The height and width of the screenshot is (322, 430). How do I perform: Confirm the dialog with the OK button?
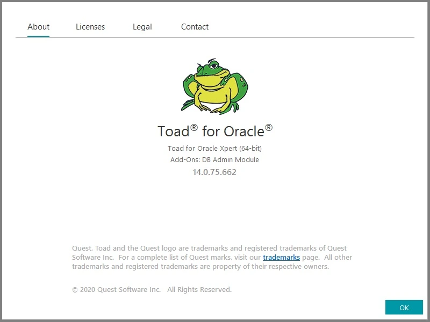pos(404,308)
